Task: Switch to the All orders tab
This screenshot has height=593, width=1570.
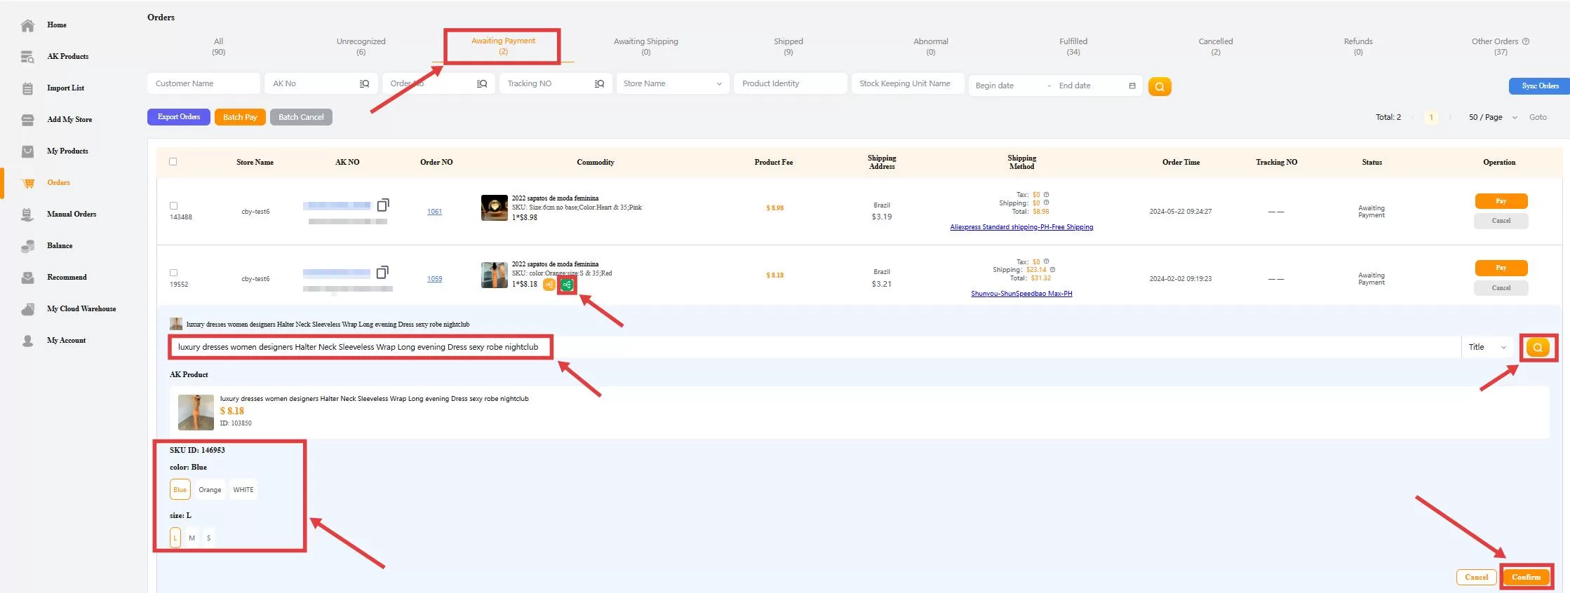Action: click(219, 46)
